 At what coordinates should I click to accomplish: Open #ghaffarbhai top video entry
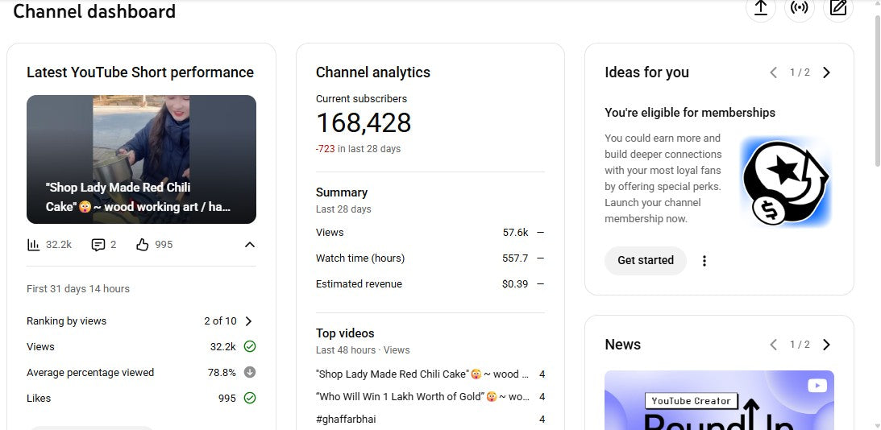[x=346, y=420]
